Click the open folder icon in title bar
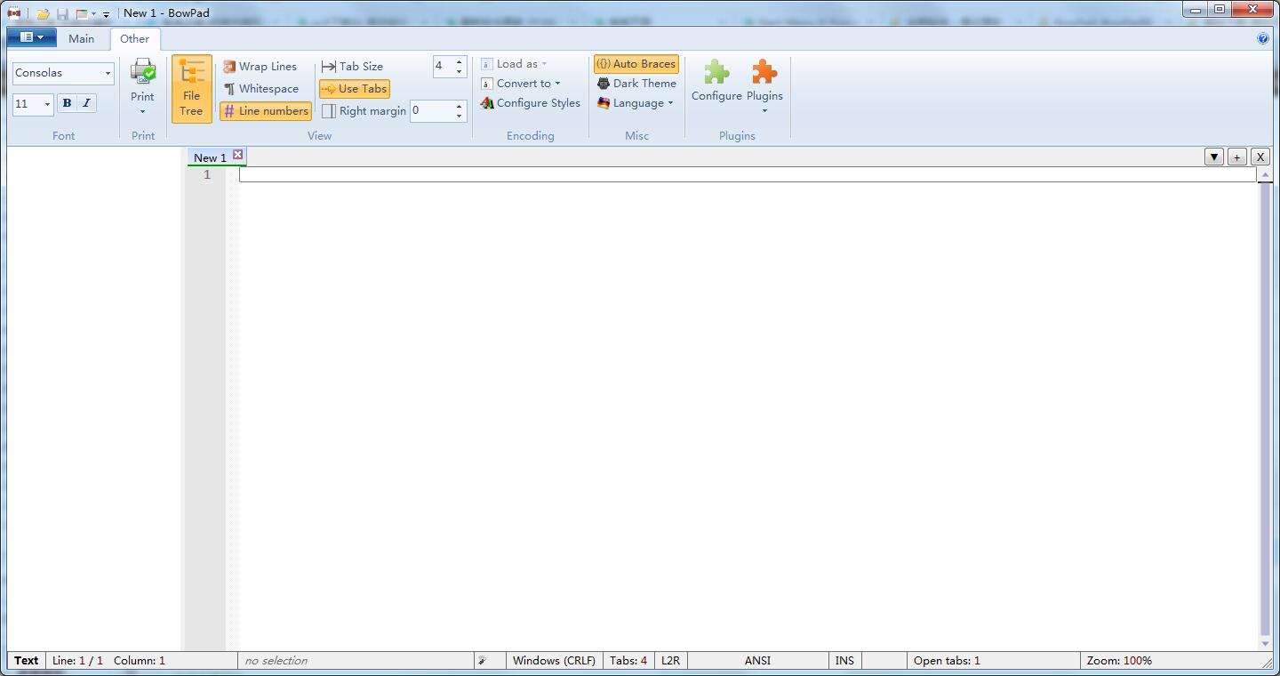 [43, 13]
